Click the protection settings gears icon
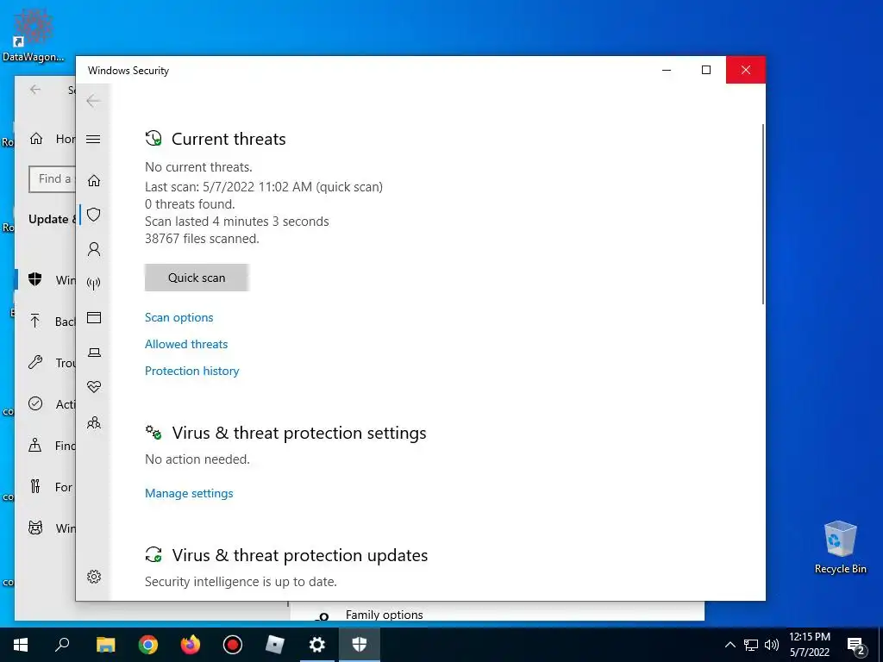 [x=153, y=433]
